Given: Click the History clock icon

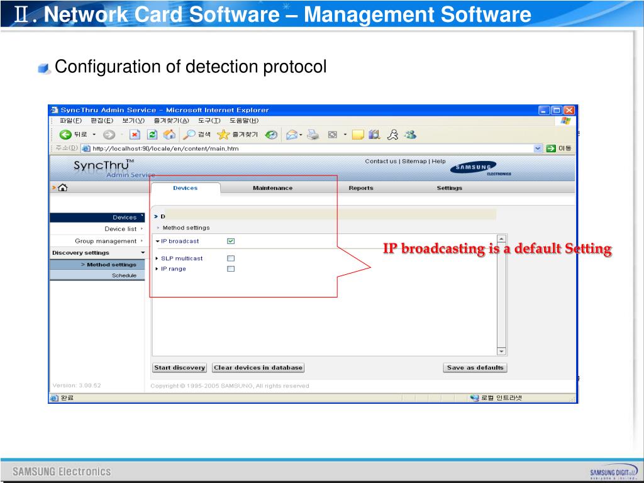Looking at the screenshot, I should (271, 135).
